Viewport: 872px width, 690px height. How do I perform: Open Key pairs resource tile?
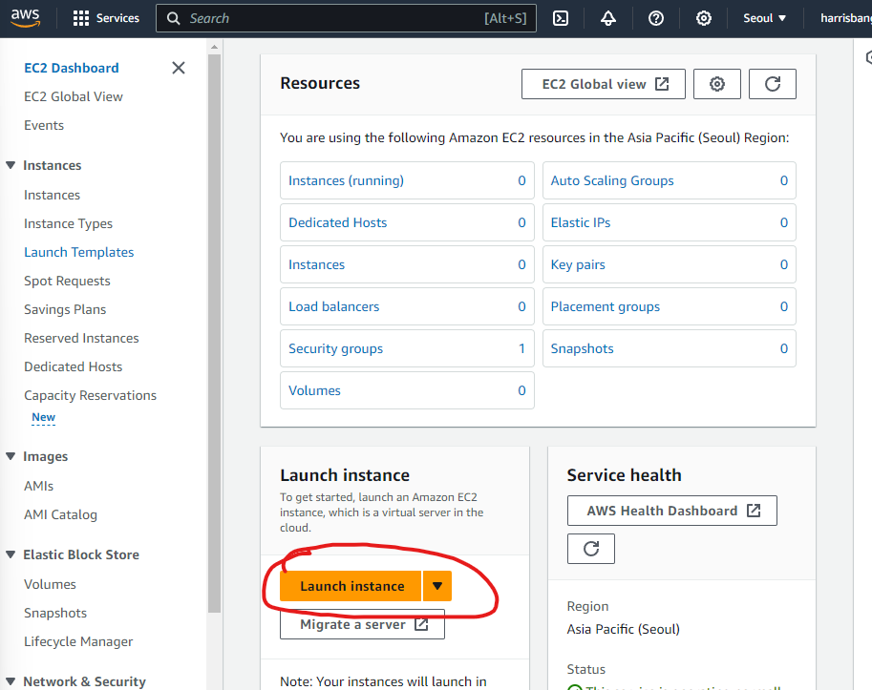669,264
